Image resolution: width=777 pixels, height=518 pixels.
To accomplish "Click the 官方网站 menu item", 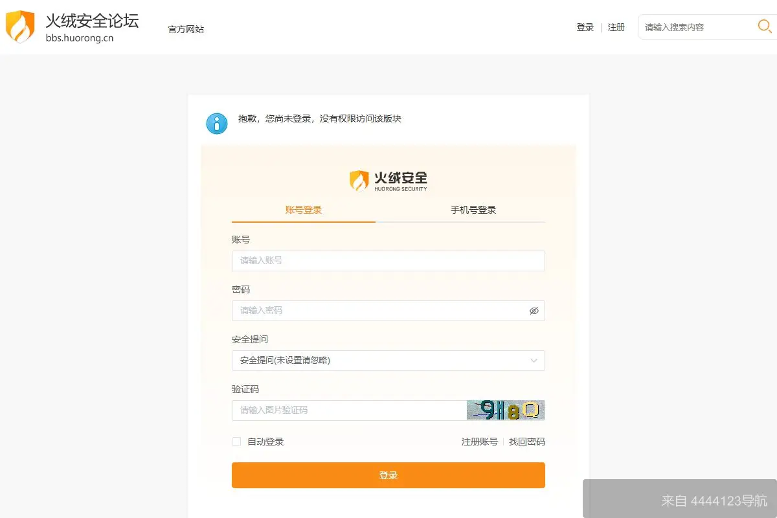I will (x=185, y=29).
